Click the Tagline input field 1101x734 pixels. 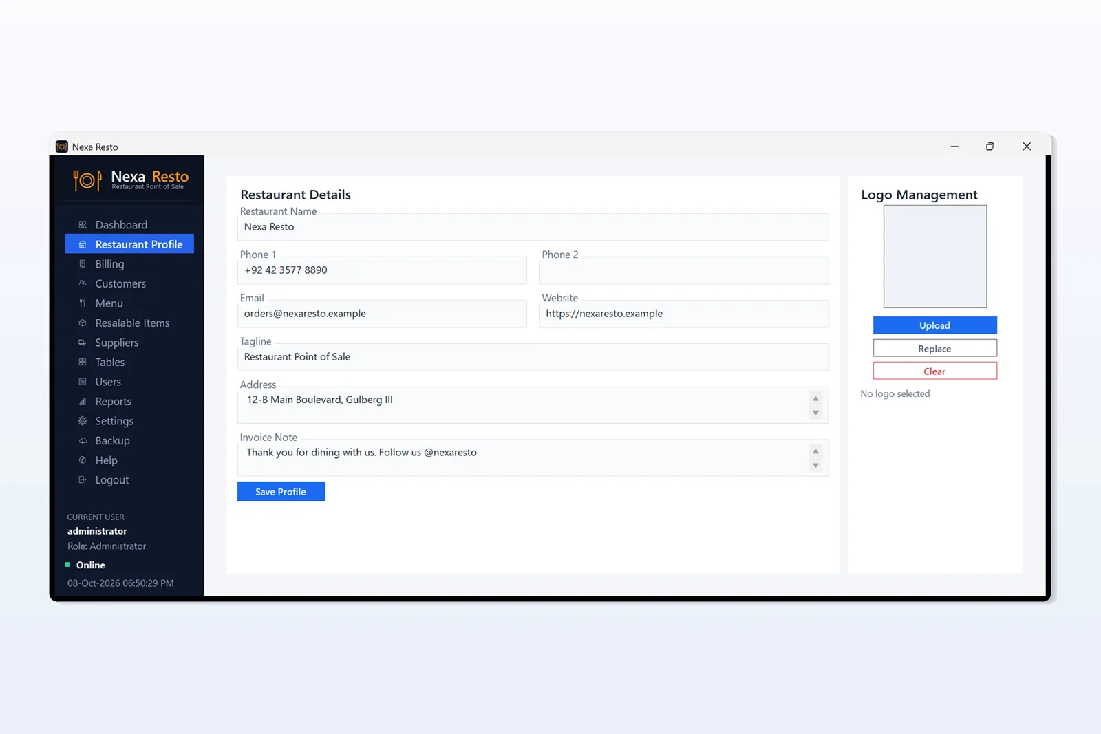[x=533, y=357]
